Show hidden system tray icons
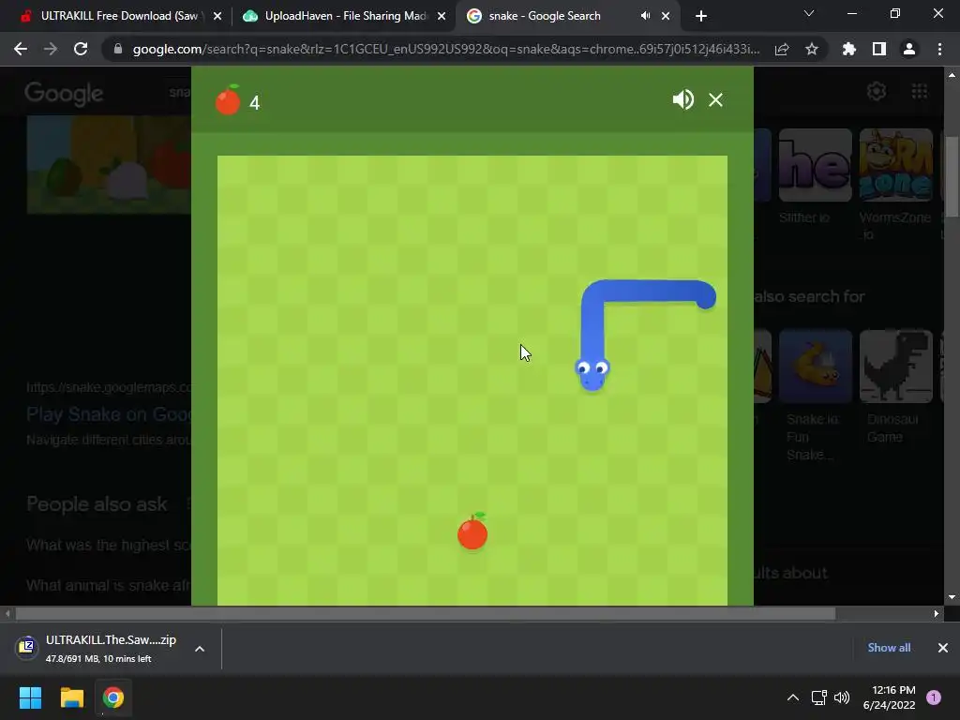 click(x=793, y=697)
